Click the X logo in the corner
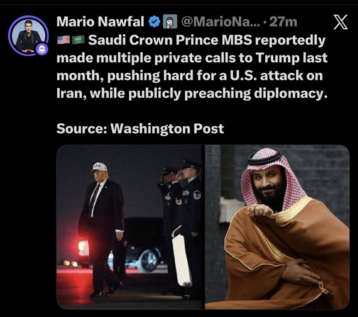 click(x=340, y=22)
